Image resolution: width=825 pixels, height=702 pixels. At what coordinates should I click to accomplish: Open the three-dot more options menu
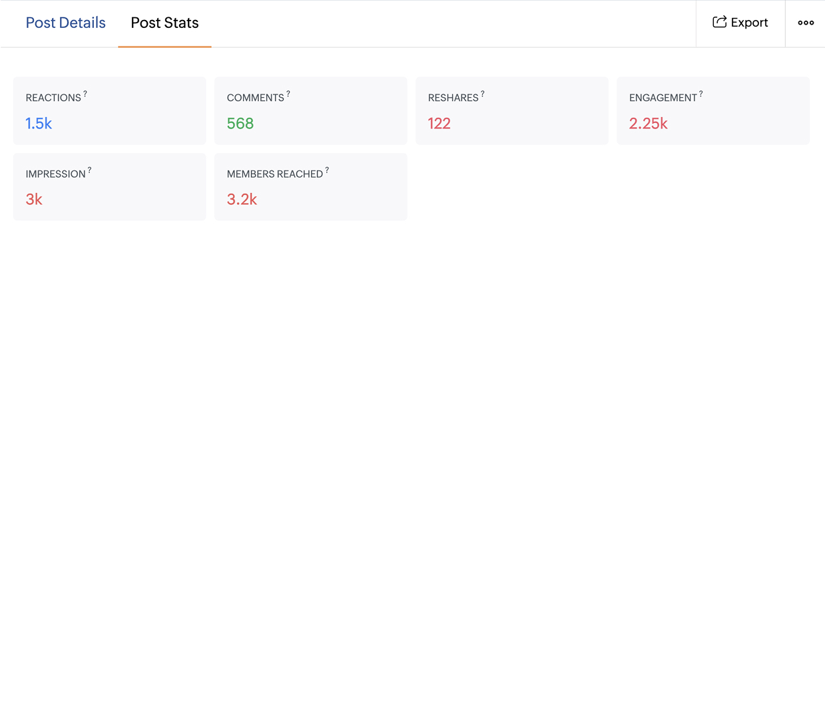pos(806,23)
